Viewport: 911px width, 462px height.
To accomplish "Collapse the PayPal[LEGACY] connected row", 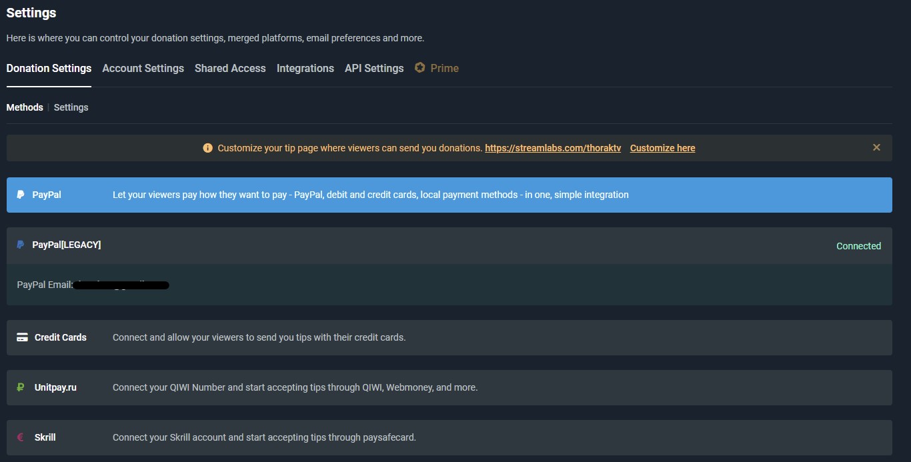I will (449, 245).
